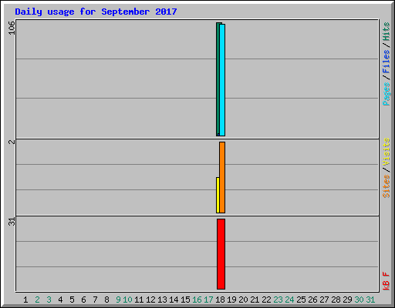
Task: Click day '10' on the x-axis
Action: click(127, 300)
